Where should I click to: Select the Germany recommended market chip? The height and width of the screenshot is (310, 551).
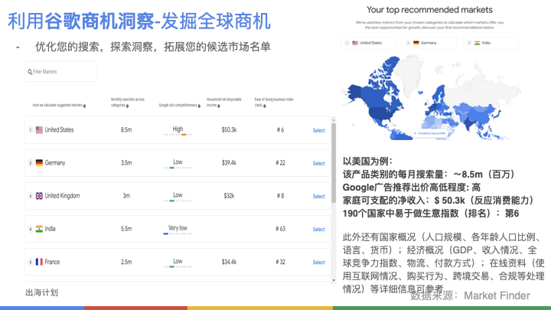pyautogui.click(x=429, y=43)
